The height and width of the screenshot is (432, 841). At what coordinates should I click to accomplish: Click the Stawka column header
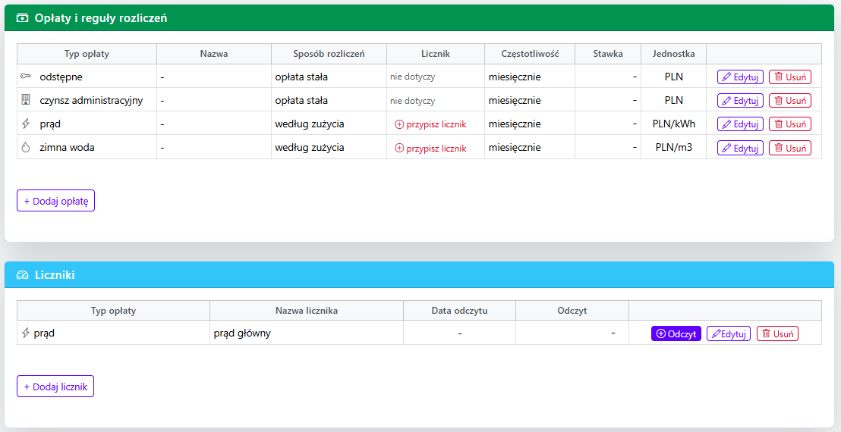(608, 54)
